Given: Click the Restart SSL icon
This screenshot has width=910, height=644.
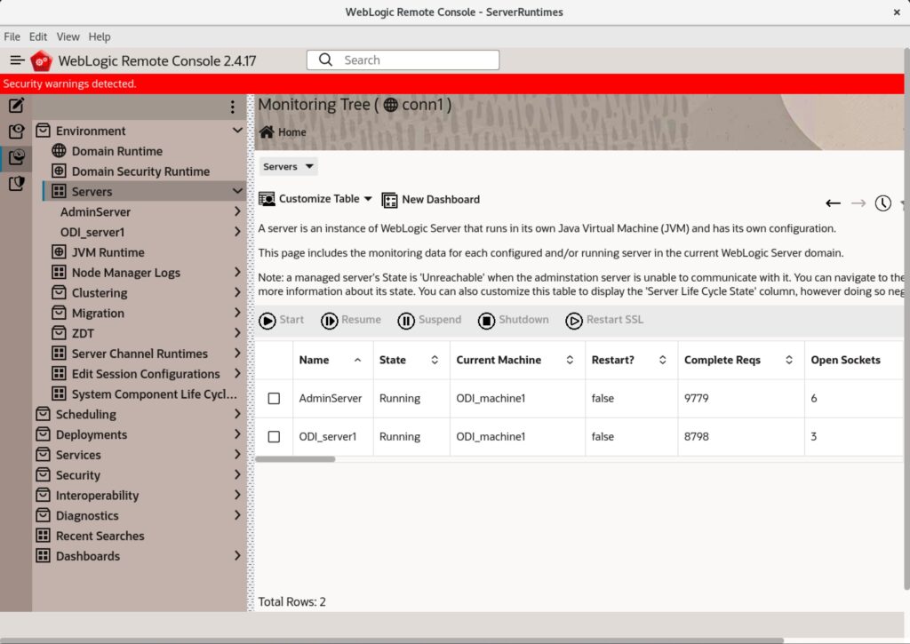Looking at the screenshot, I should coord(573,321).
